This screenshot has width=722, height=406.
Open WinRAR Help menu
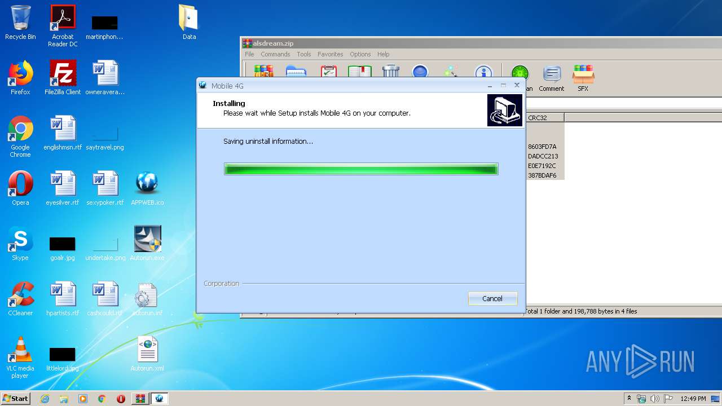(x=384, y=54)
